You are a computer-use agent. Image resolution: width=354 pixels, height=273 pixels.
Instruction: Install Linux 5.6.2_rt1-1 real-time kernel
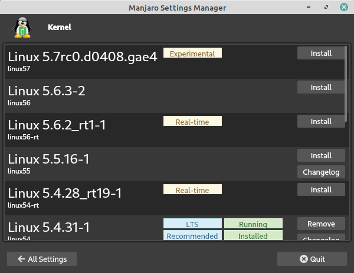[x=321, y=122]
